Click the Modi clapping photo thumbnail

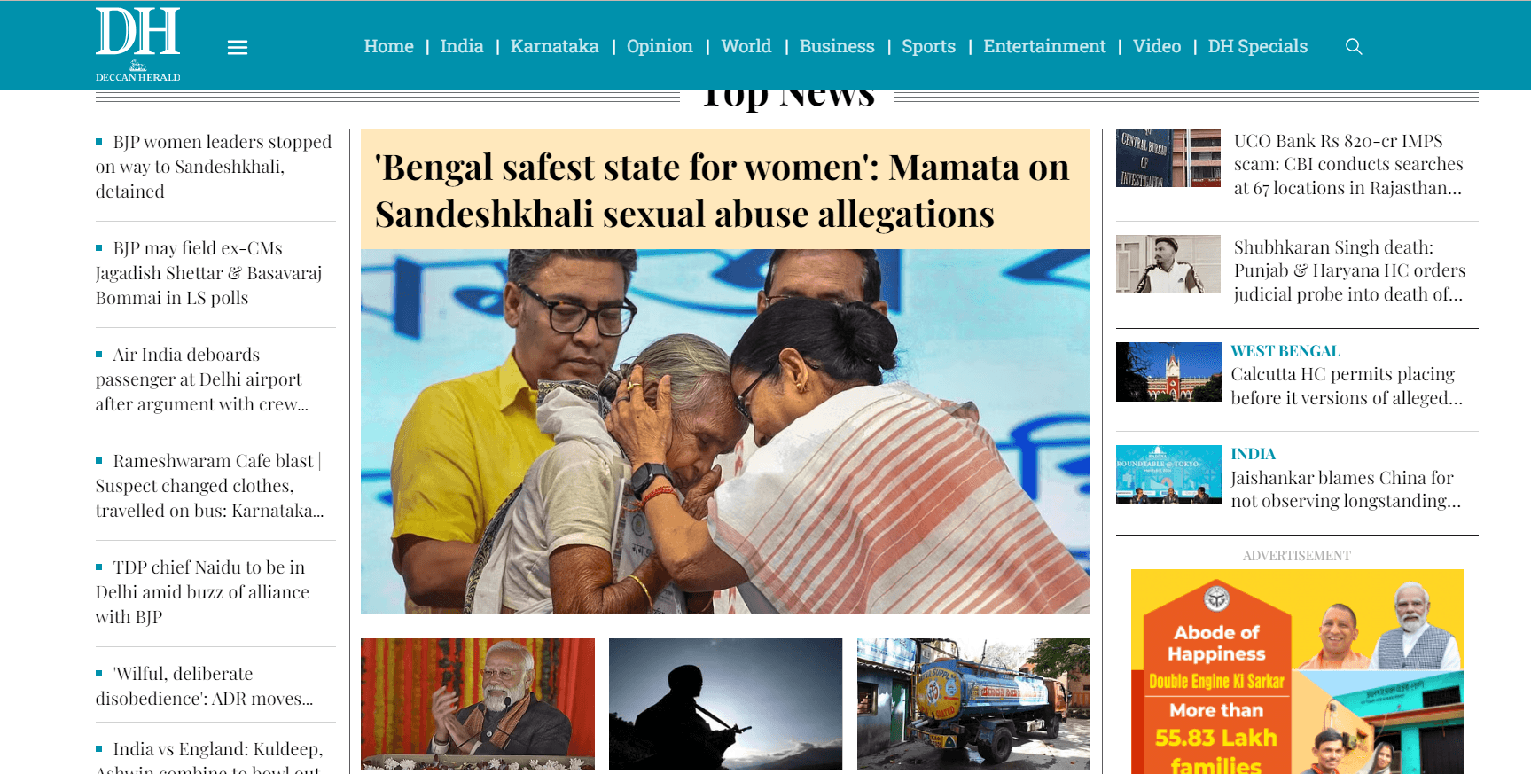[x=478, y=704]
